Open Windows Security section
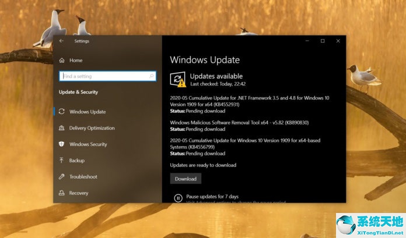The height and width of the screenshot is (238, 406). (x=88, y=144)
